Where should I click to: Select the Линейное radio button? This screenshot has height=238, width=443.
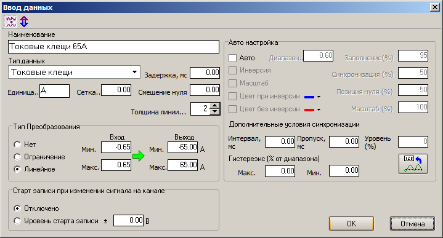click(17, 169)
